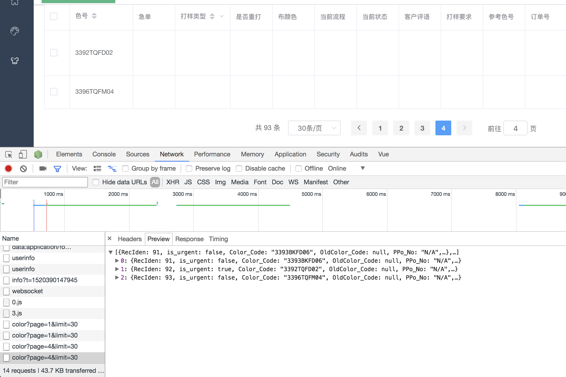Enable the Preserve log checkbox

[189, 168]
